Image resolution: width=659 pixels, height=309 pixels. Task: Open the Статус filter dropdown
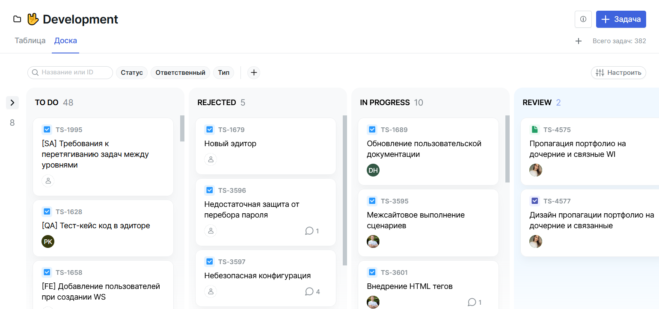pyautogui.click(x=132, y=73)
